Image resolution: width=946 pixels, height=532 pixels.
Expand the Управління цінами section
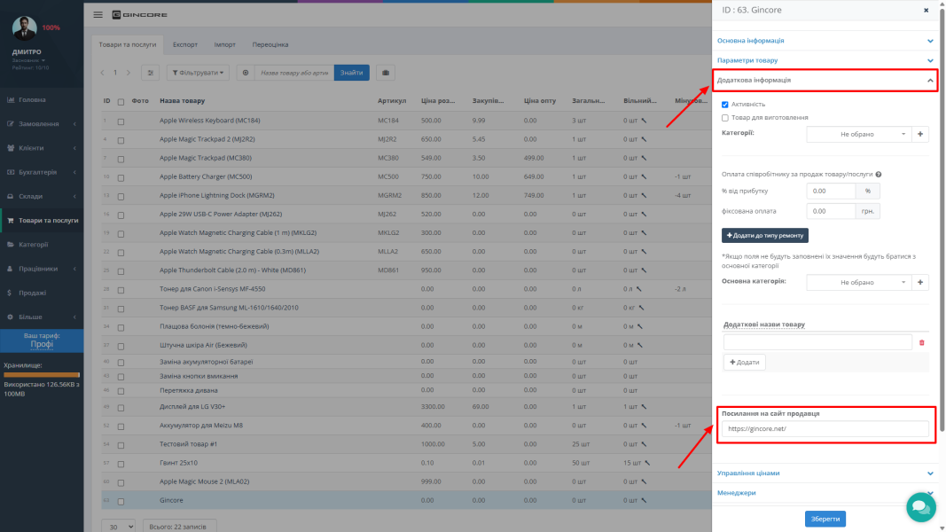click(x=825, y=473)
